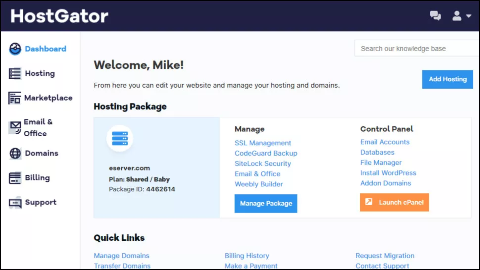480x270 pixels.
Task: Click the HostGator logo
Action: (59, 16)
